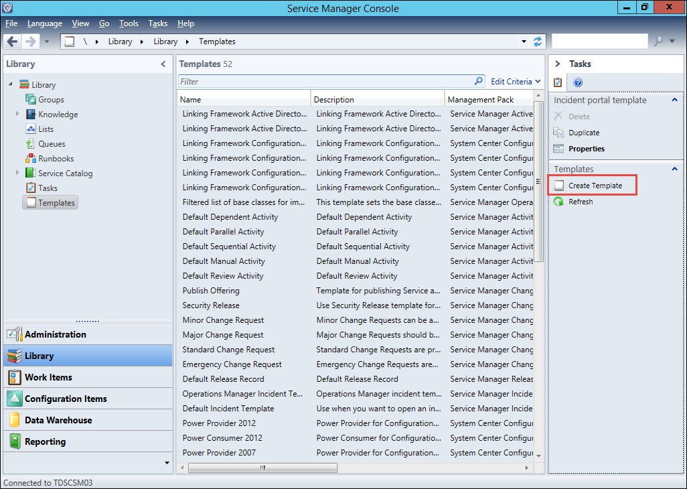Open the View menu
Image resolution: width=687 pixels, height=489 pixels.
pos(80,23)
